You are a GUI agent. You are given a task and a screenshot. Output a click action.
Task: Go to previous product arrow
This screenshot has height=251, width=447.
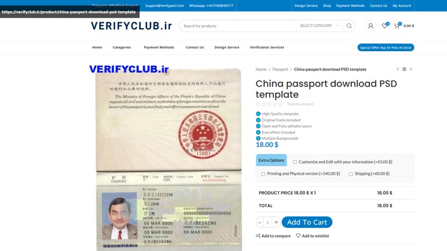[398, 69]
